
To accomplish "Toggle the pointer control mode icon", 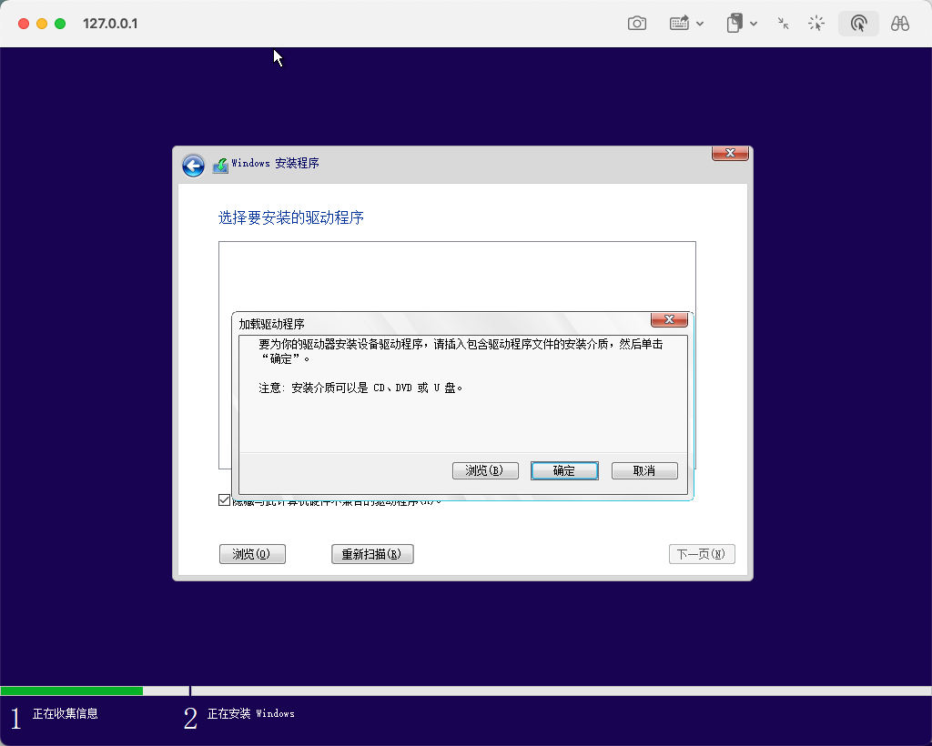I will click(x=858, y=24).
